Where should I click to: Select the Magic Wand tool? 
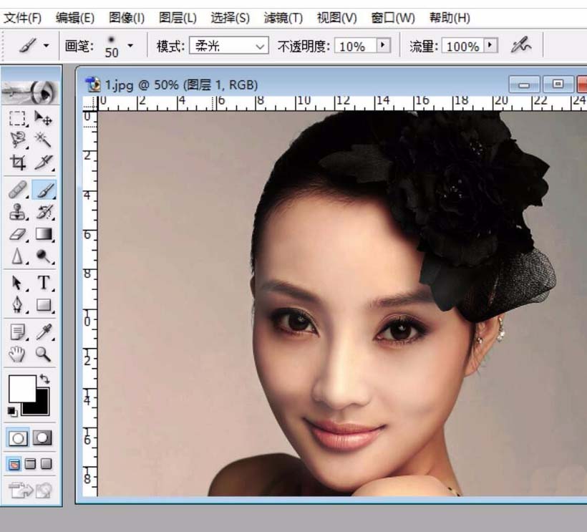(44, 140)
